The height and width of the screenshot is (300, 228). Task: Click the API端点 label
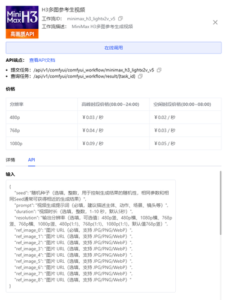click(x=15, y=60)
